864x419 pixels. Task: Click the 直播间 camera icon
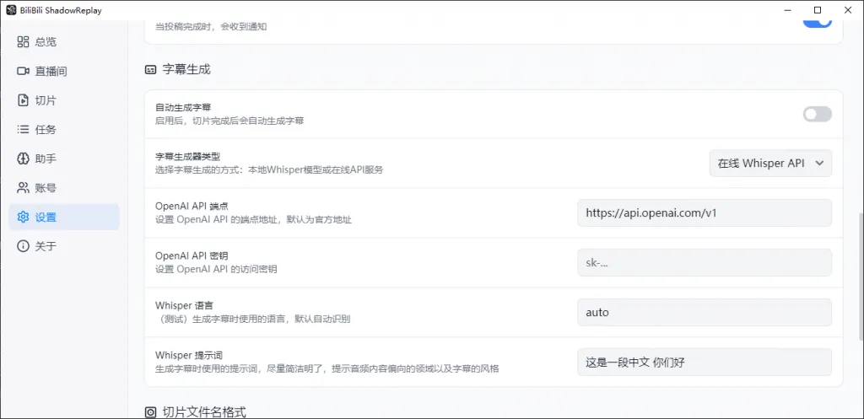[24, 72]
